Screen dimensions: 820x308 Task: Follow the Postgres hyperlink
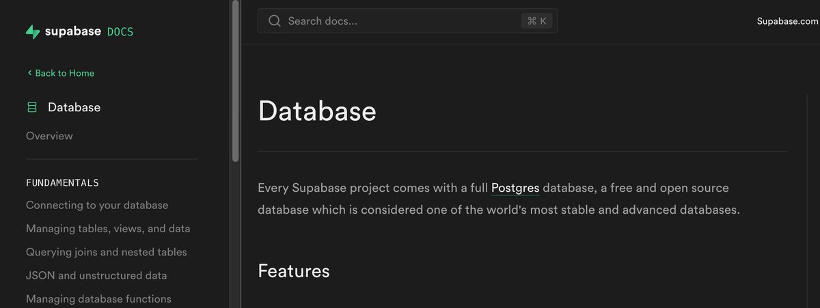click(x=515, y=188)
